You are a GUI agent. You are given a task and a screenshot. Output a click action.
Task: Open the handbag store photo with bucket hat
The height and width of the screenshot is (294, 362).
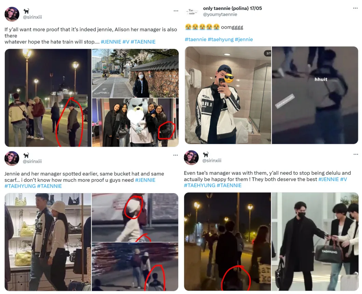point(48,242)
